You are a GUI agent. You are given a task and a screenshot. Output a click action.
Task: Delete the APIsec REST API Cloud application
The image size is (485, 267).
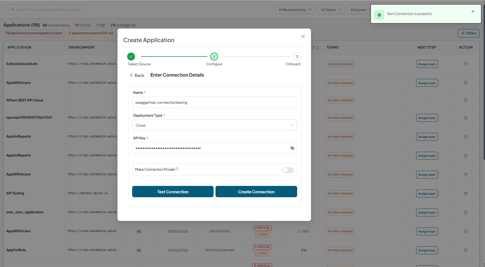pos(466,100)
